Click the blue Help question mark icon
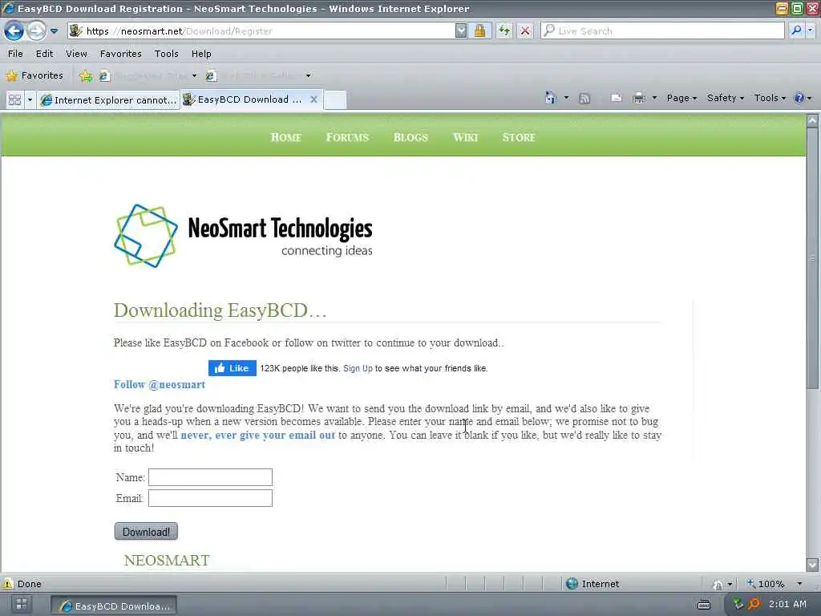Image resolution: width=821 pixels, height=616 pixels. 799,98
